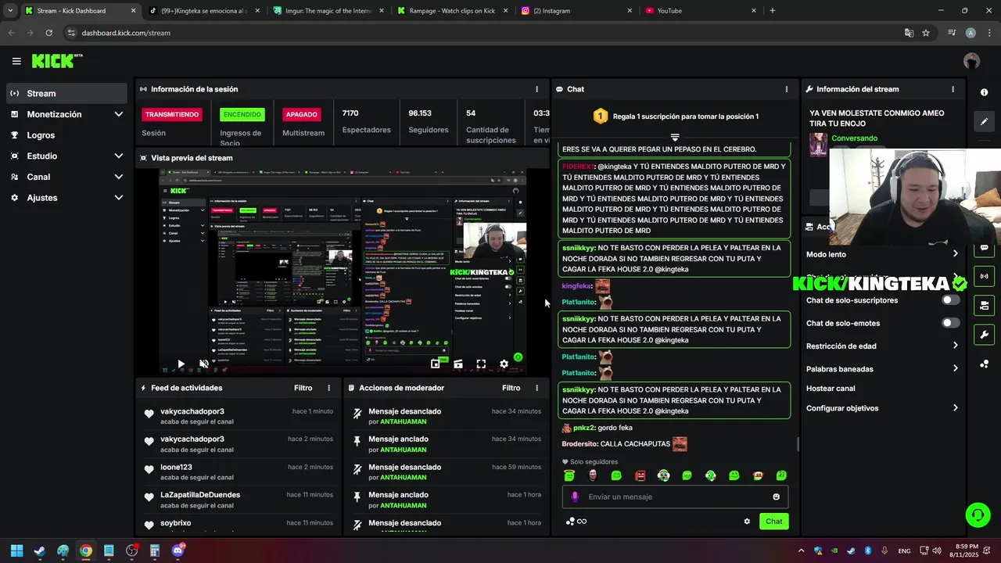This screenshot has height=563, width=1001.
Task: Toggle Chat de solo-emotes switch
Action: coord(950,323)
